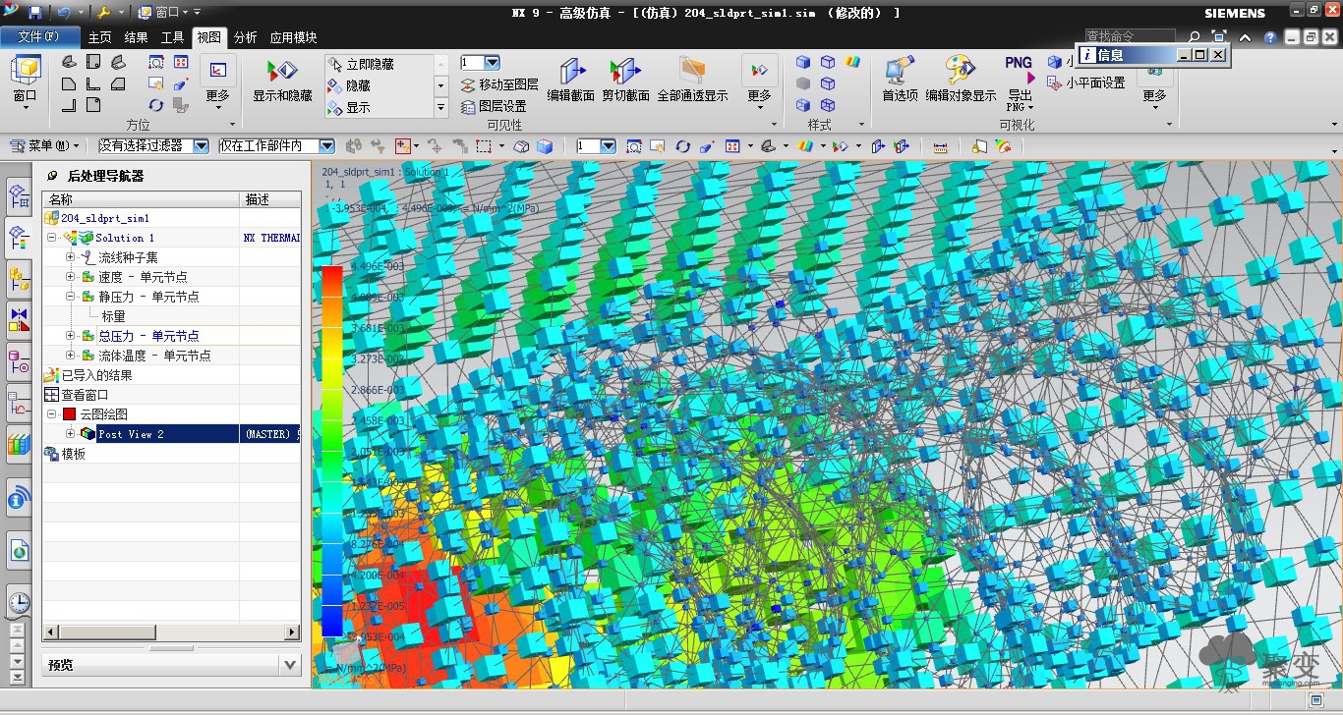Image resolution: width=1343 pixels, height=715 pixels.
Task: Click the 名称 column header
Action: 142,199
